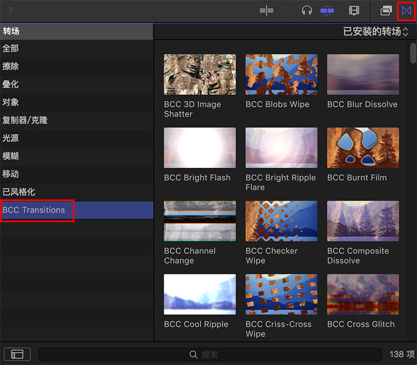Select the 模糊 category

(x=77, y=156)
